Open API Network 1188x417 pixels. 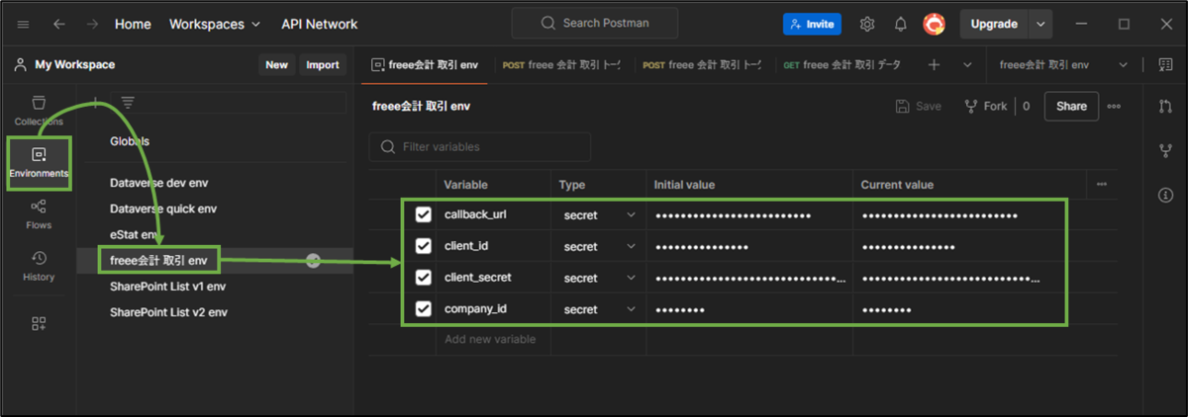(320, 24)
